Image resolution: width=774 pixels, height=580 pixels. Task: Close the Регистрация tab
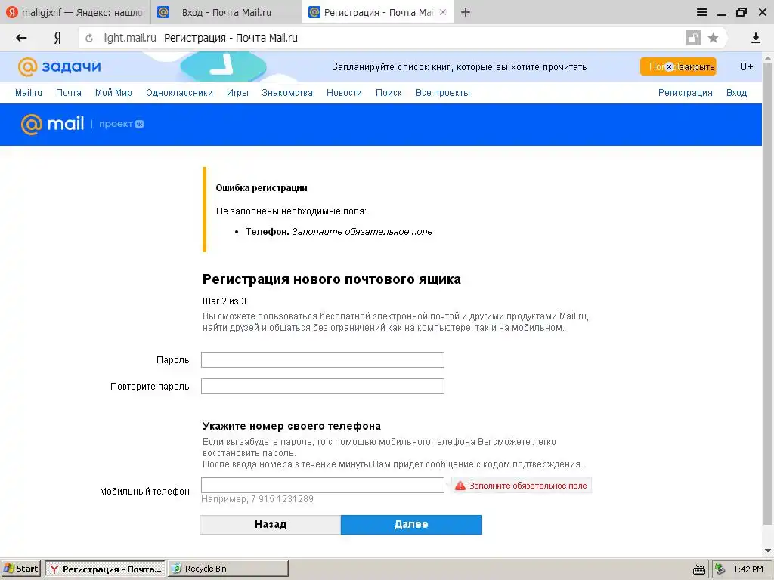click(443, 12)
